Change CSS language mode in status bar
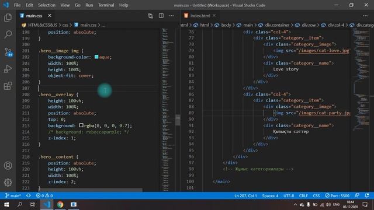This screenshot has width=374, height=210. click(x=316, y=195)
